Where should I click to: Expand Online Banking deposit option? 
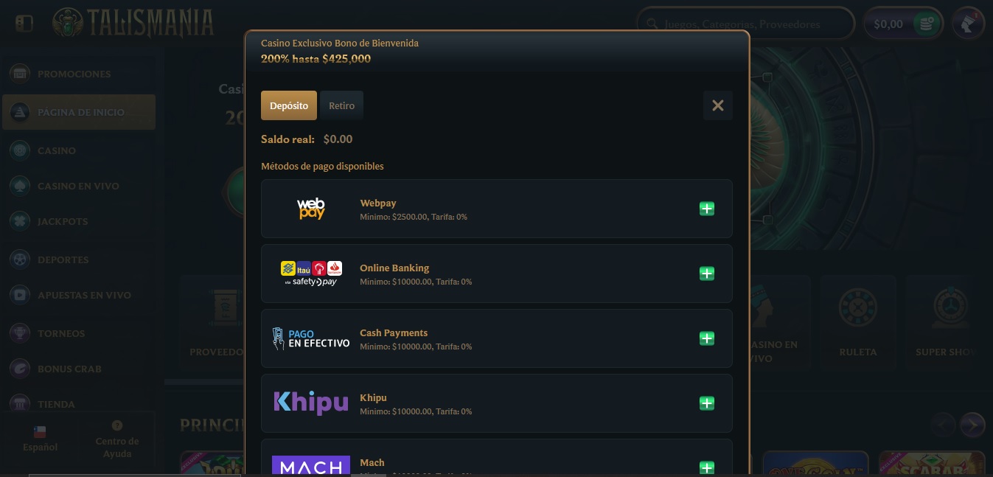(706, 274)
